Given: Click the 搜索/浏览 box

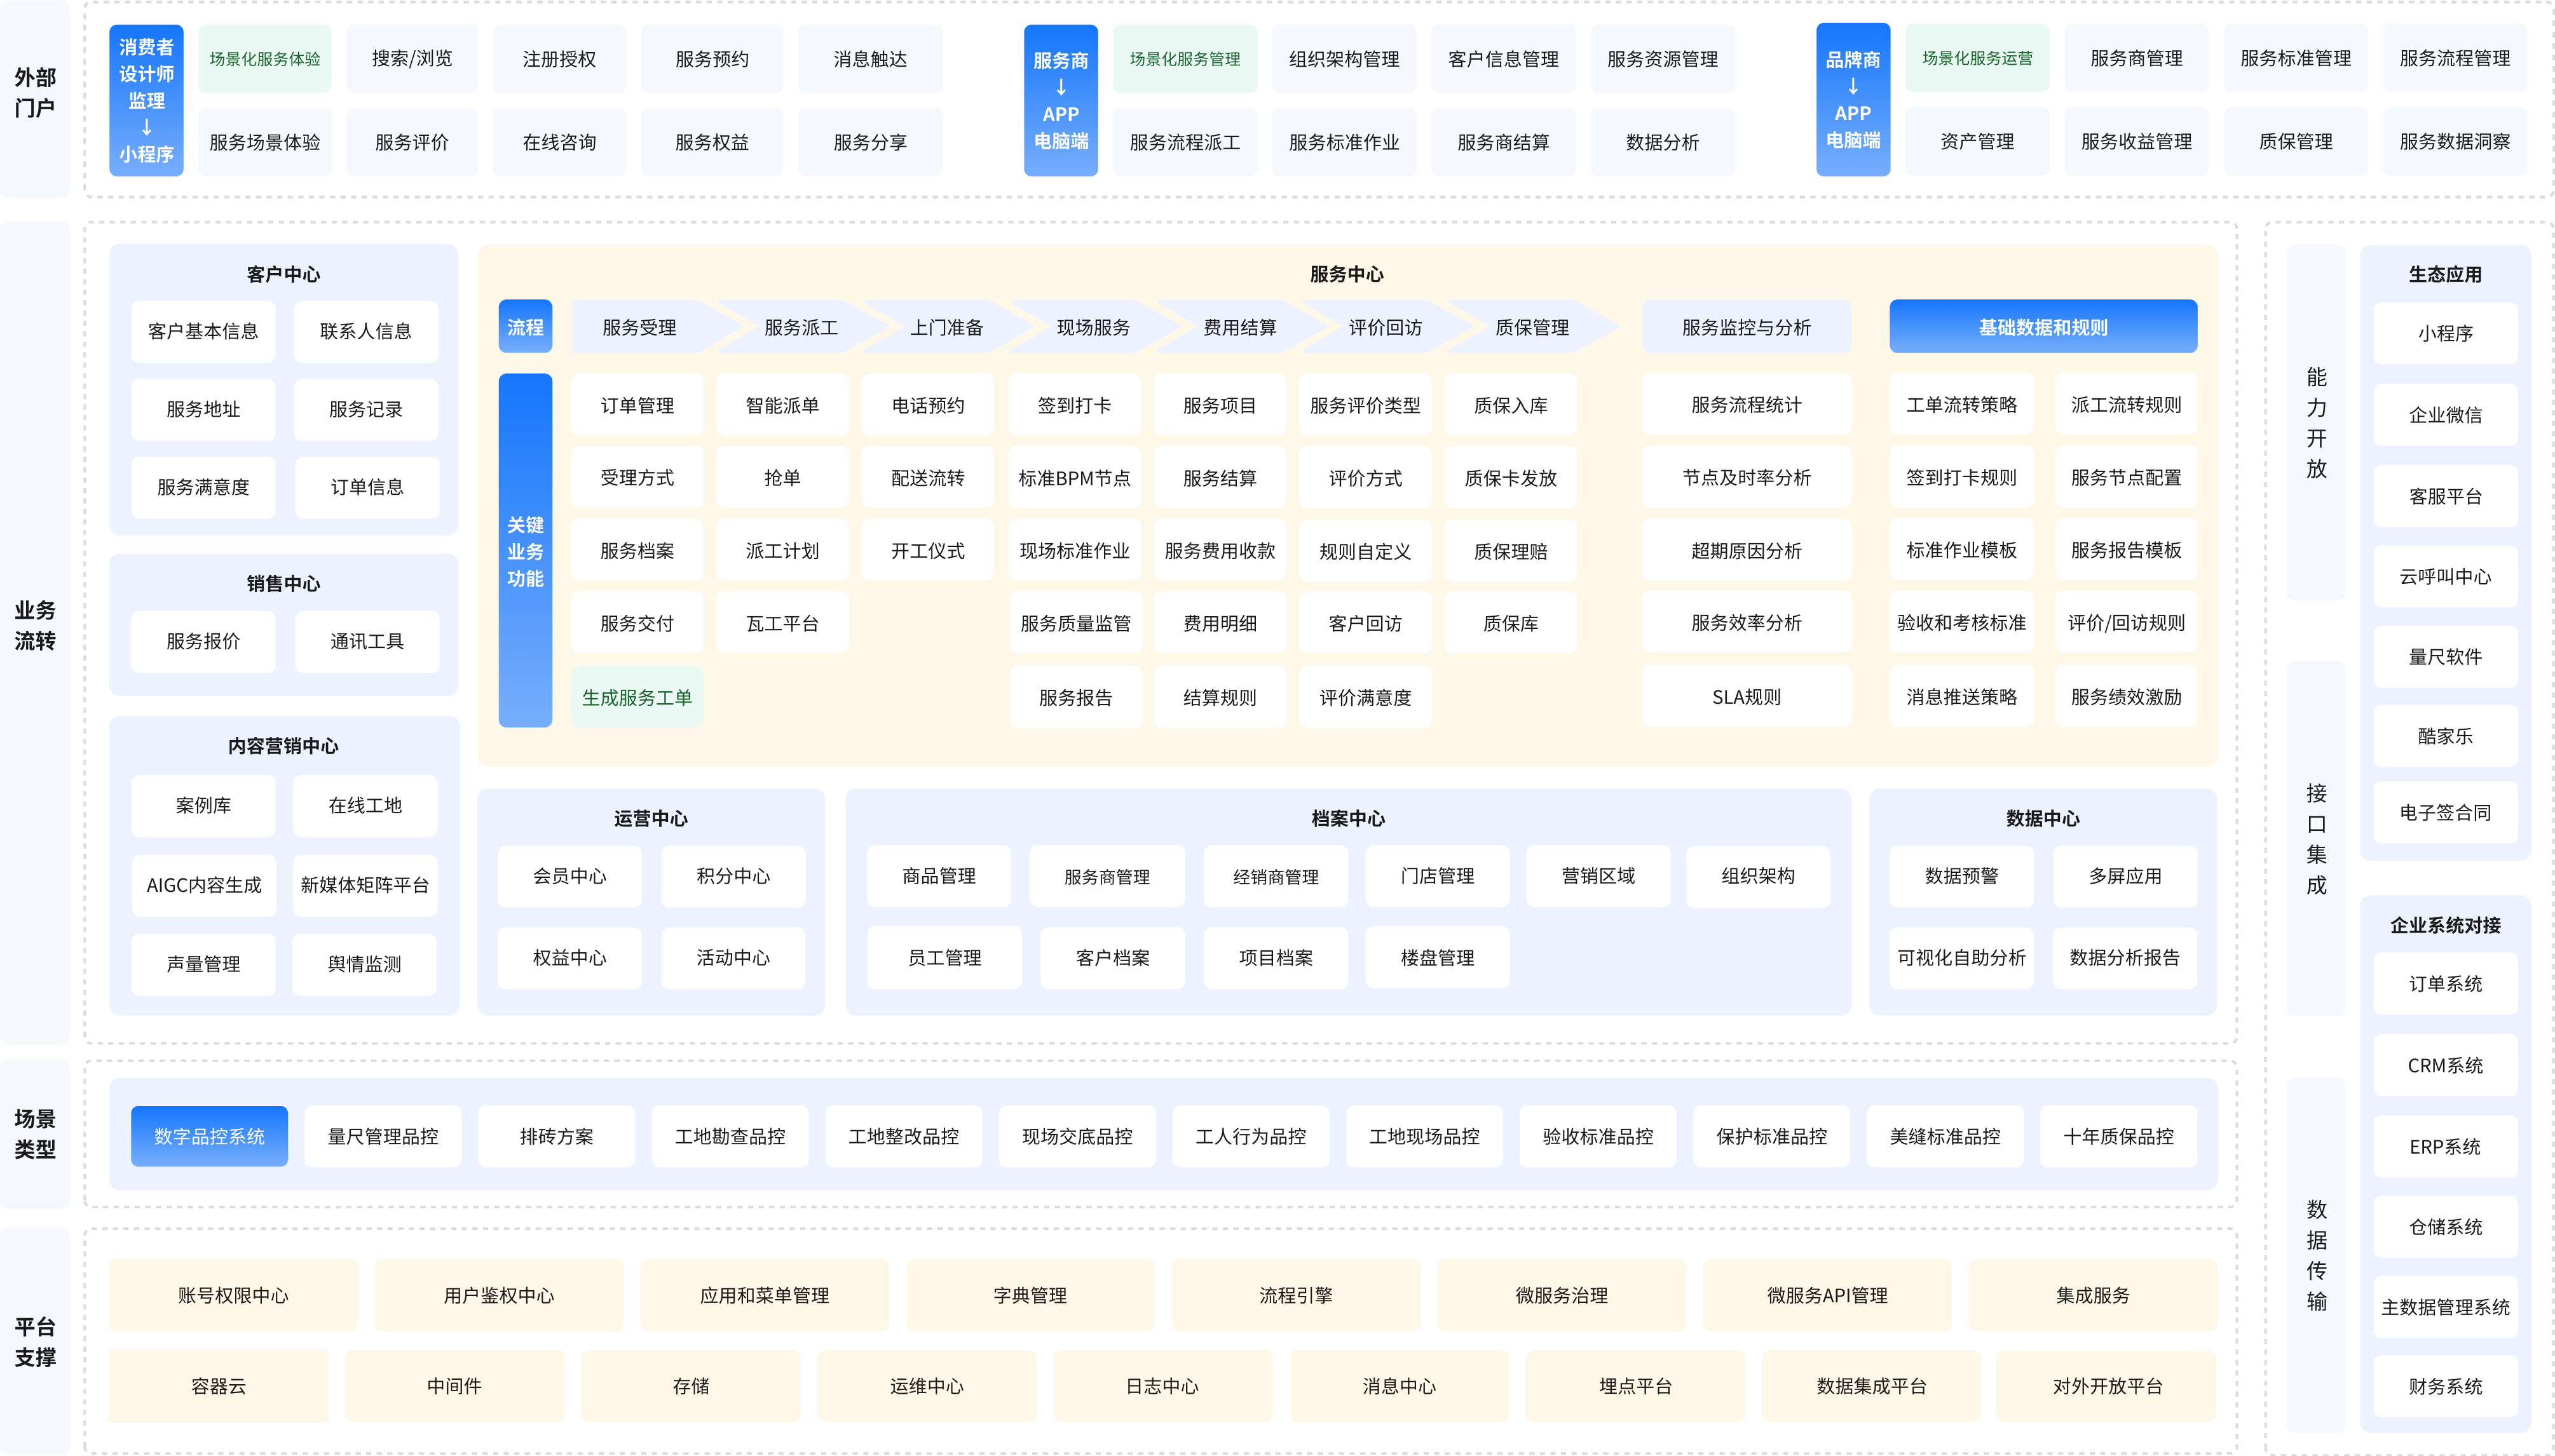Looking at the screenshot, I should (x=412, y=59).
